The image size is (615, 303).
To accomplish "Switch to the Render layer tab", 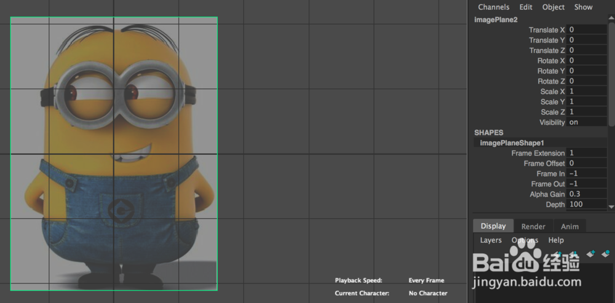I will pos(533,227).
